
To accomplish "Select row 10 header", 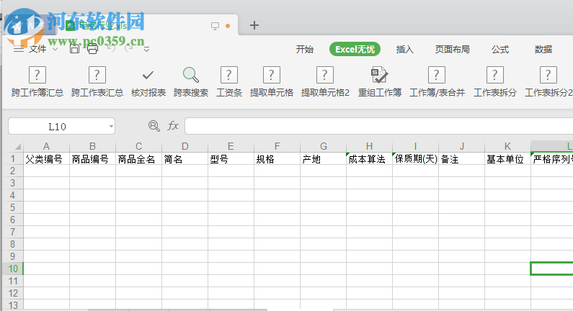I will [x=13, y=269].
